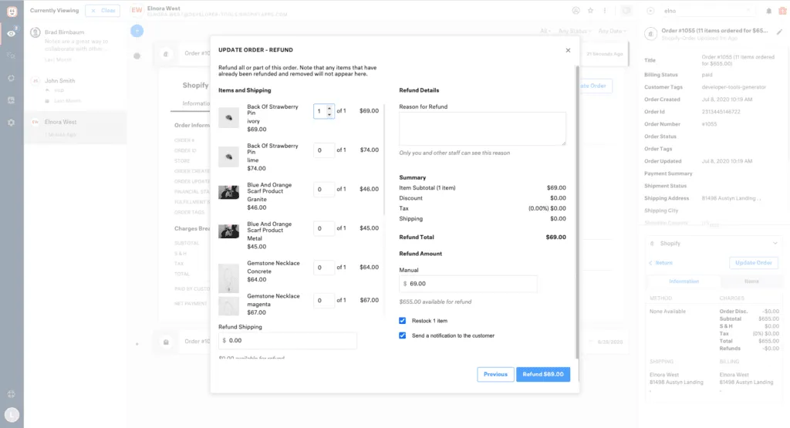Click the red gift icon top right
The image size is (790, 428).
[x=781, y=11]
